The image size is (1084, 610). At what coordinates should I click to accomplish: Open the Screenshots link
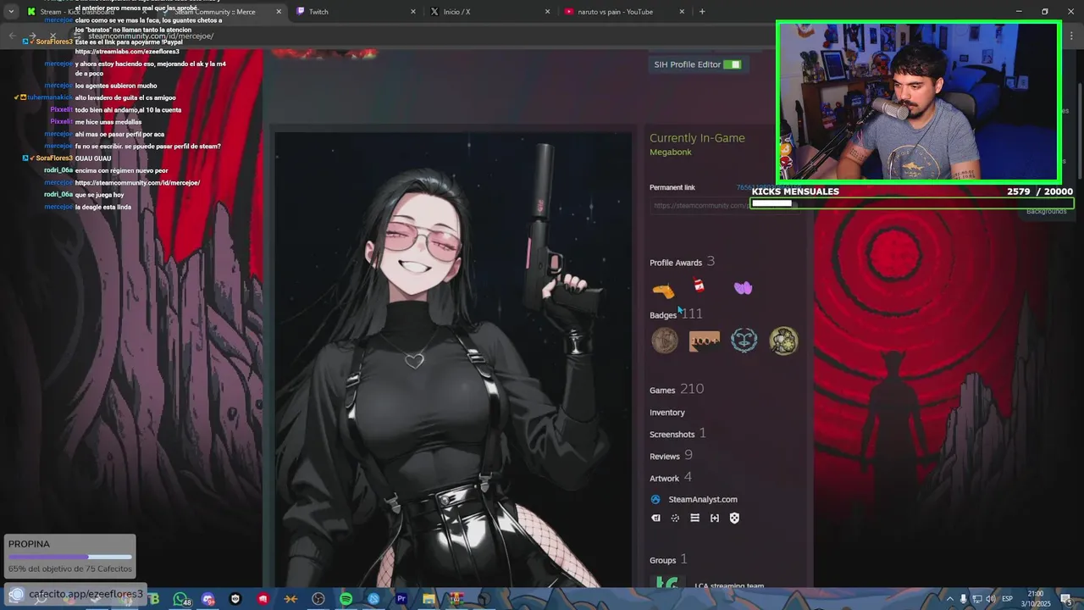coord(677,434)
